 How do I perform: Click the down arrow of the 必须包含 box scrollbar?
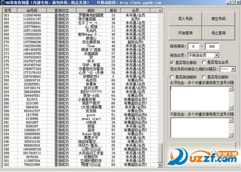point(231,108)
